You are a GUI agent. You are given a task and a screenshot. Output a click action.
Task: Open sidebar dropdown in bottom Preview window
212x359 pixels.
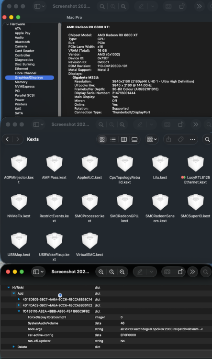click(38, 272)
